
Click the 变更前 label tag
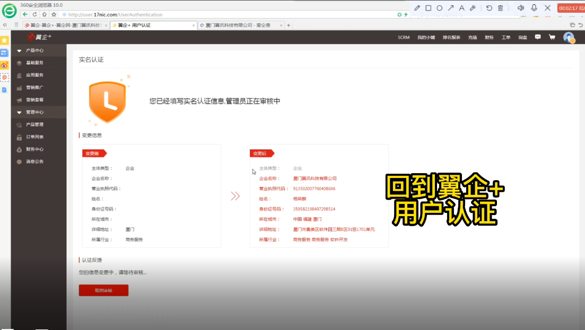[94, 154]
